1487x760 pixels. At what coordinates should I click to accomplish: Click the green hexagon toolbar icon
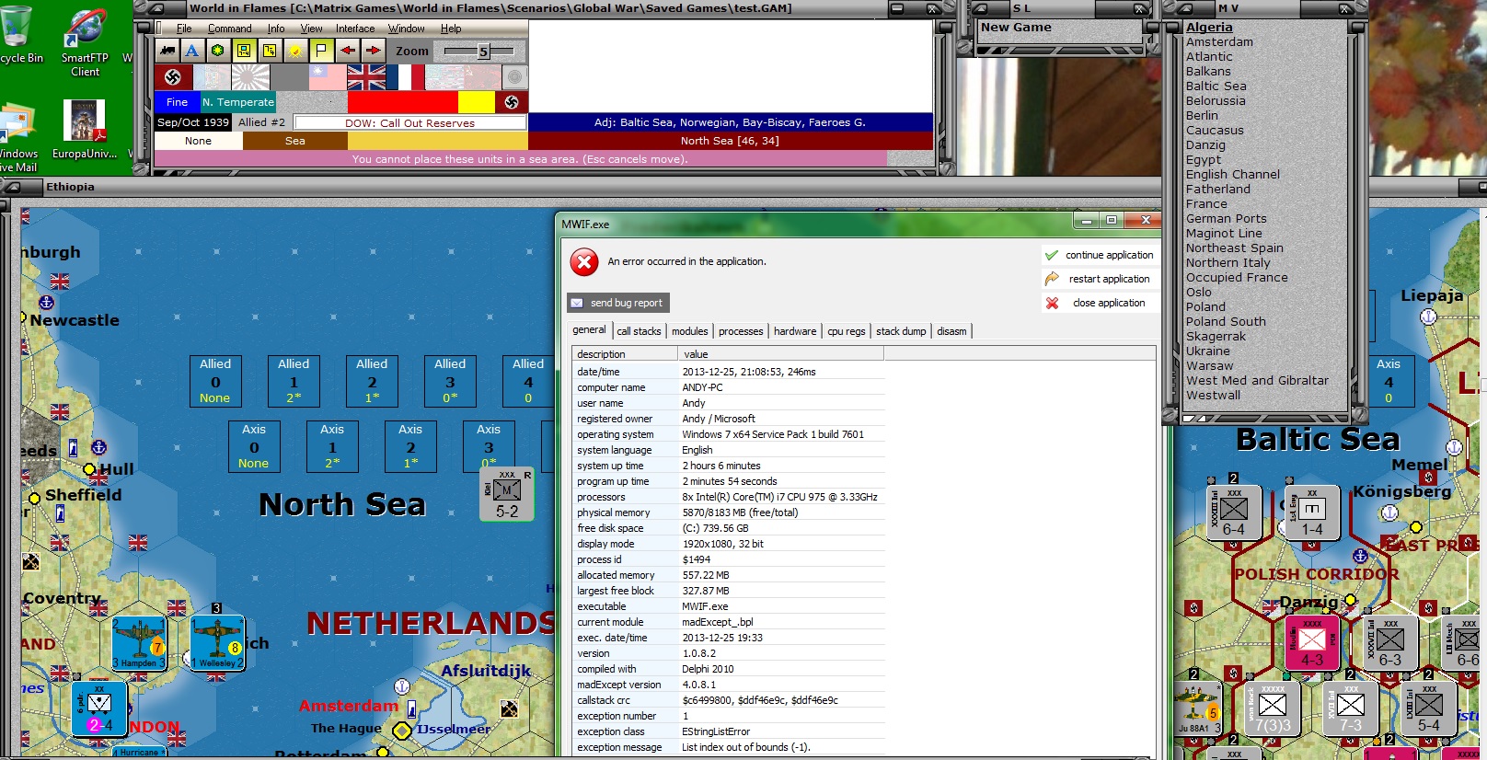pos(217,51)
